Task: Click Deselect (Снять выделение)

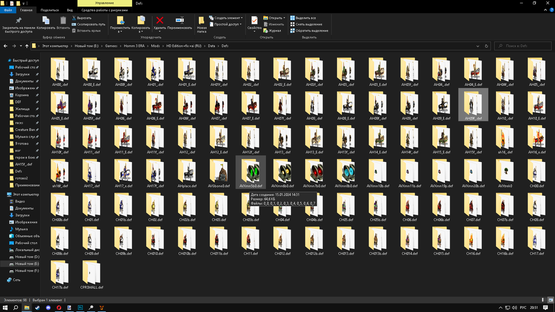Action: pos(306,24)
